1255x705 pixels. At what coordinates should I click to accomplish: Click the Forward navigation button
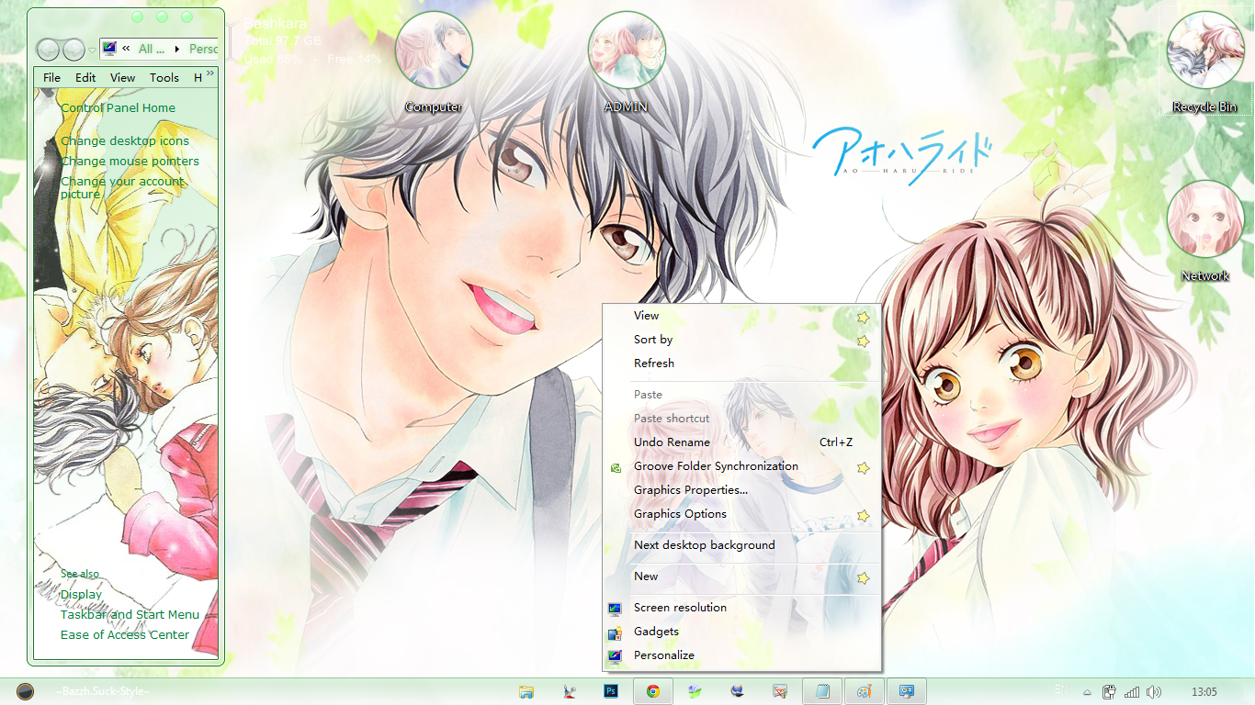pos(73,50)
